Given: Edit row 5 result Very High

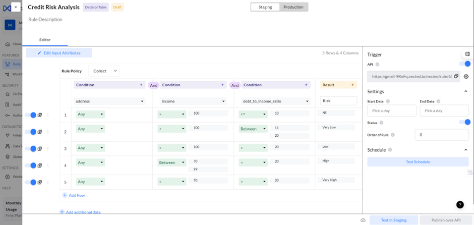Looking at the screenshot, I should (x=336, y=180).
